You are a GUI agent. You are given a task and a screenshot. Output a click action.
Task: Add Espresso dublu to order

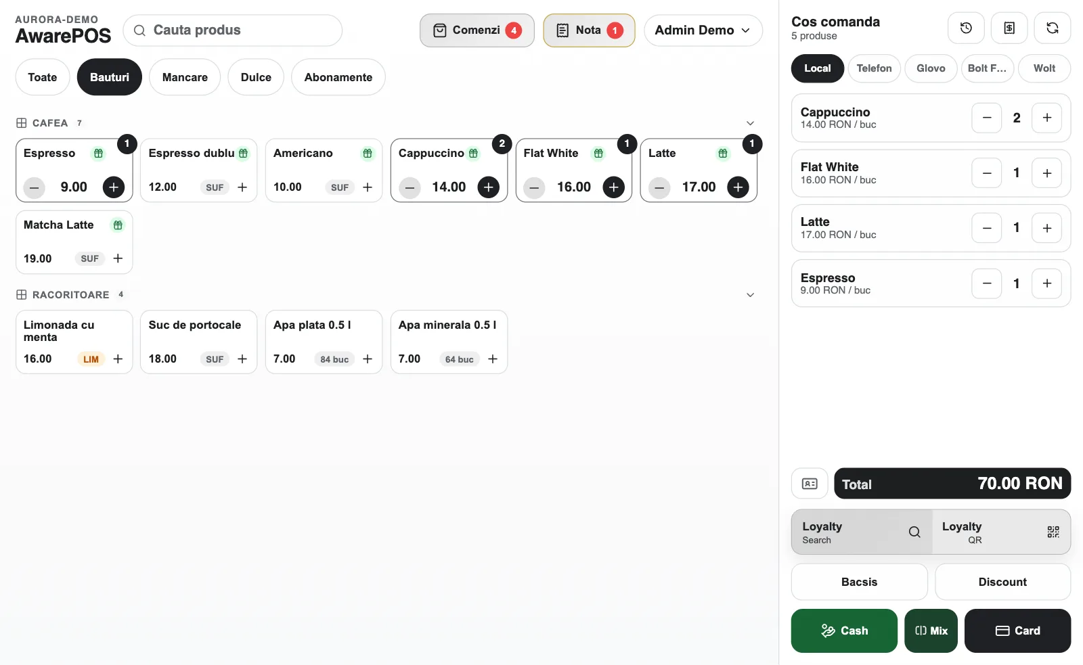tap(242, 187)
